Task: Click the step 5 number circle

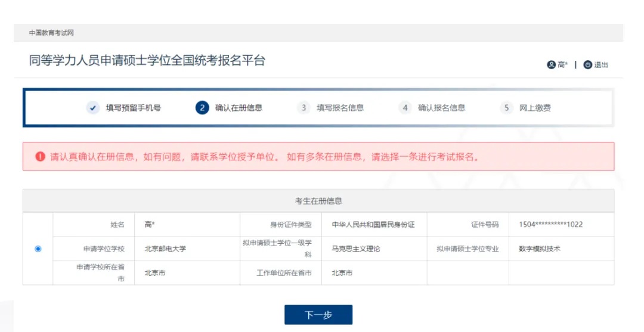Action: [x=506, y=108]
